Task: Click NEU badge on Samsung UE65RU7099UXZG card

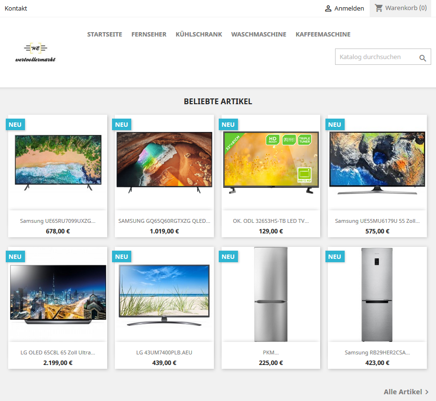Action: (x=15, y=125)
